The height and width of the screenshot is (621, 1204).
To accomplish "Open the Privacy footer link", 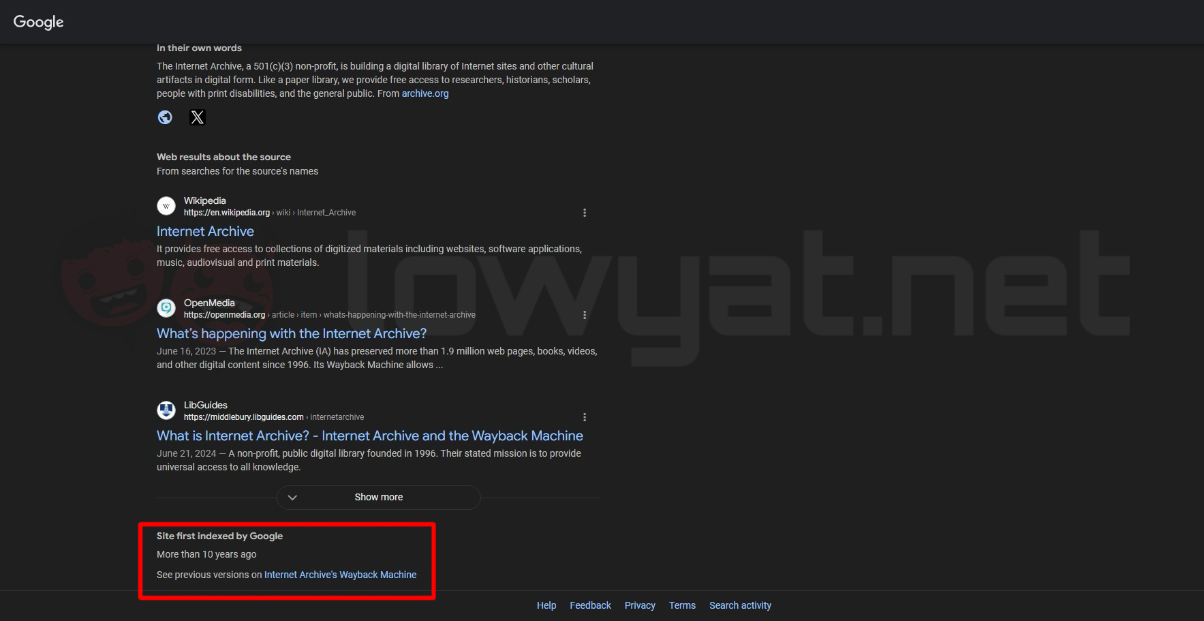I will click(x=640, y=605).
